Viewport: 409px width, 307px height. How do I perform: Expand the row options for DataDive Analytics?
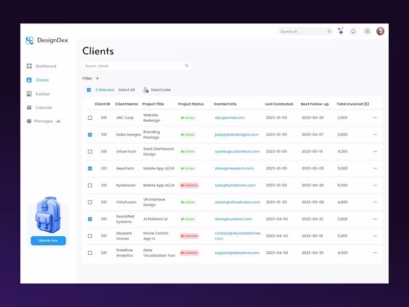(x=375, y=252)
